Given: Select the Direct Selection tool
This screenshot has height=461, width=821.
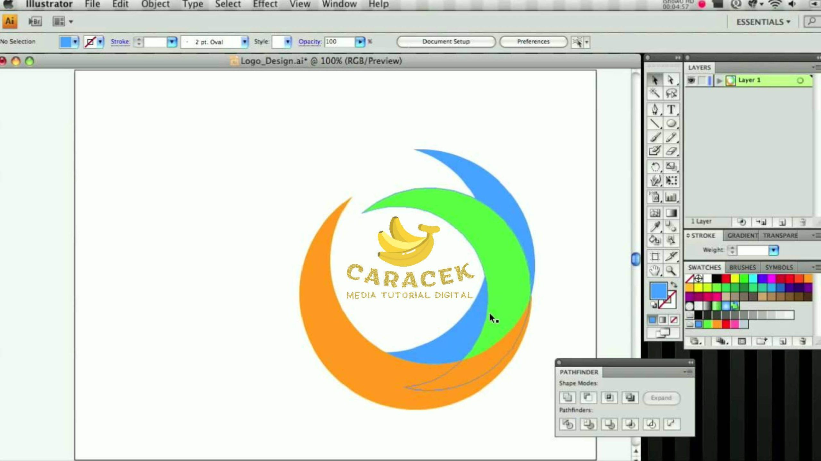Looking at the screenshot, I should [671, 80].
